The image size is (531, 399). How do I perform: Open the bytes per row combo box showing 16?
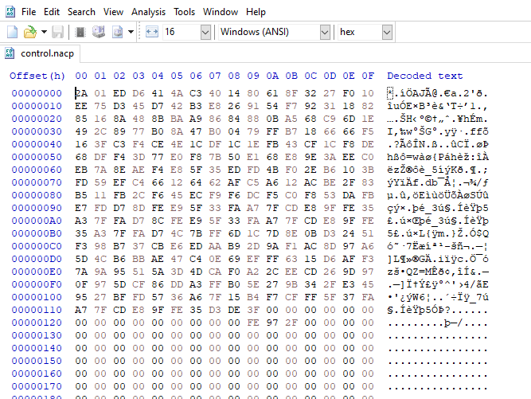point(186,32)
